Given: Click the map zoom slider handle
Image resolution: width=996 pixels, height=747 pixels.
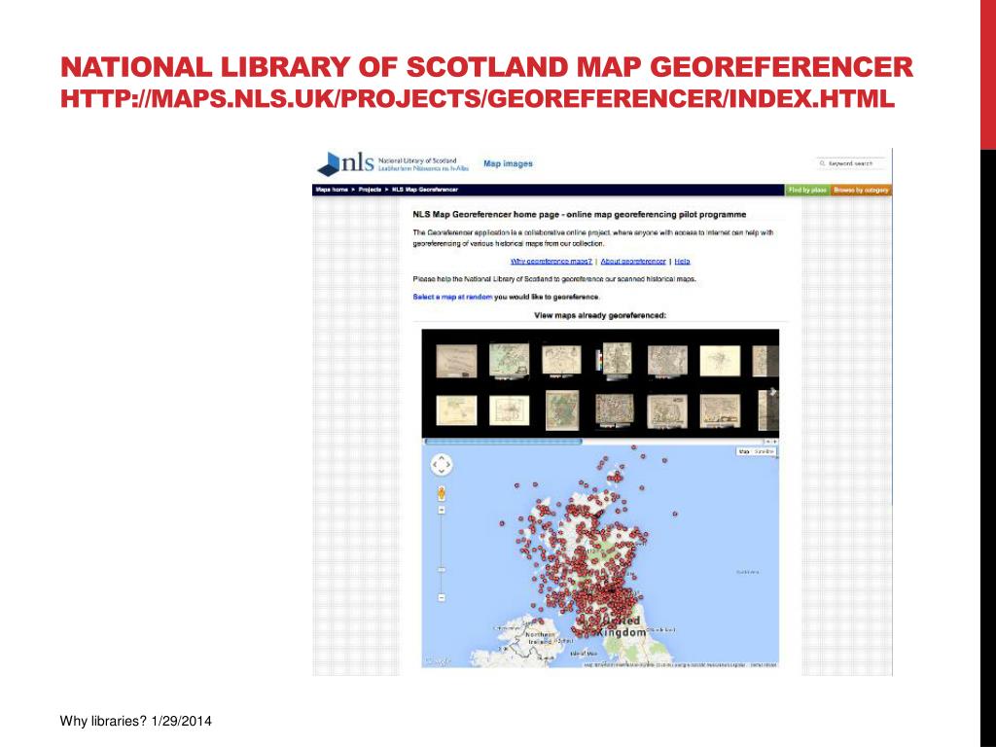Looking at the screenshot, I should coord(442,570).
